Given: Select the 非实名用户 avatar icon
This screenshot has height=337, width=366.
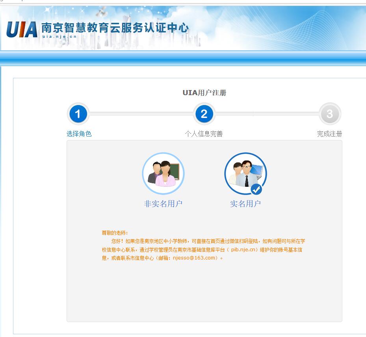Looking at the screenshot, I should (x=163, y=173).
